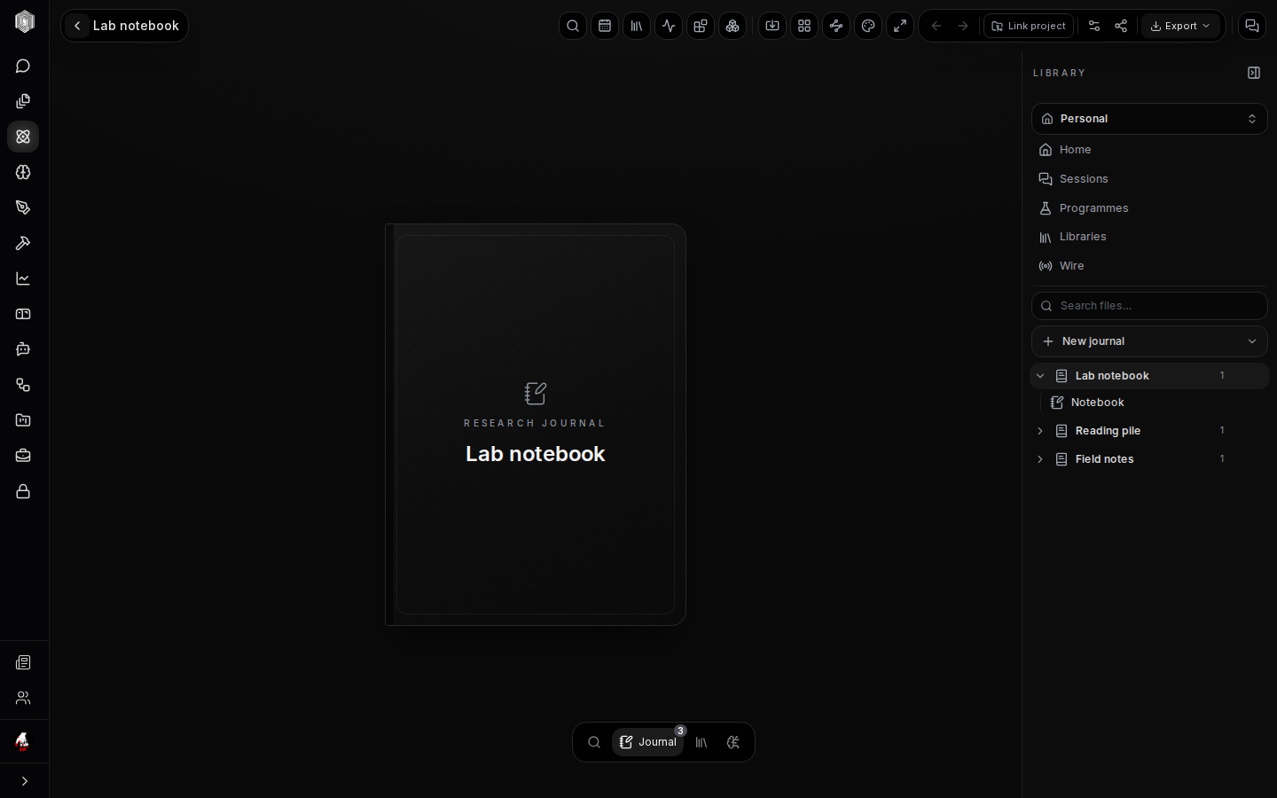Go to Home in Library panel
The height and width of the screenshot is (798, 1277).
(x=1149, y=150)
